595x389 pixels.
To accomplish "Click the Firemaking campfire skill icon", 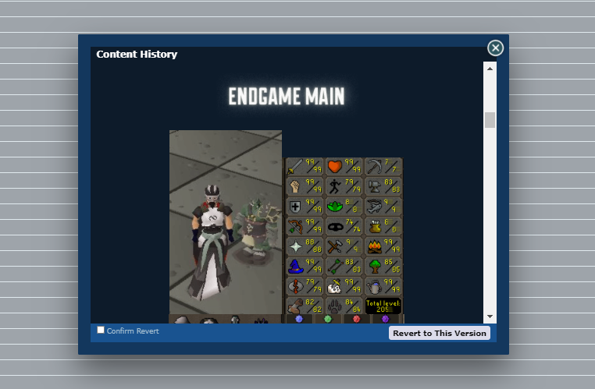I will click(374, 246).
